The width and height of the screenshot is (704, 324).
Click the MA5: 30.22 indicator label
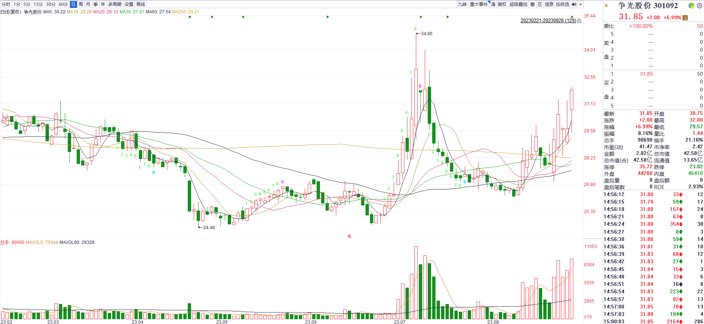54,12
